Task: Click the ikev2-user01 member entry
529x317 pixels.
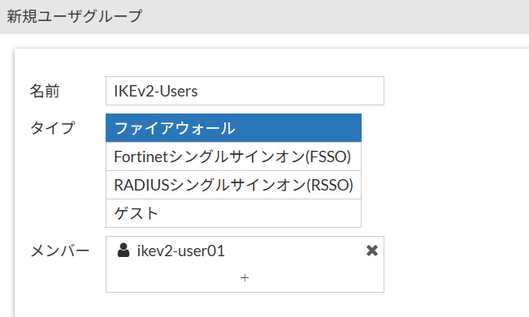Action: 245,251
